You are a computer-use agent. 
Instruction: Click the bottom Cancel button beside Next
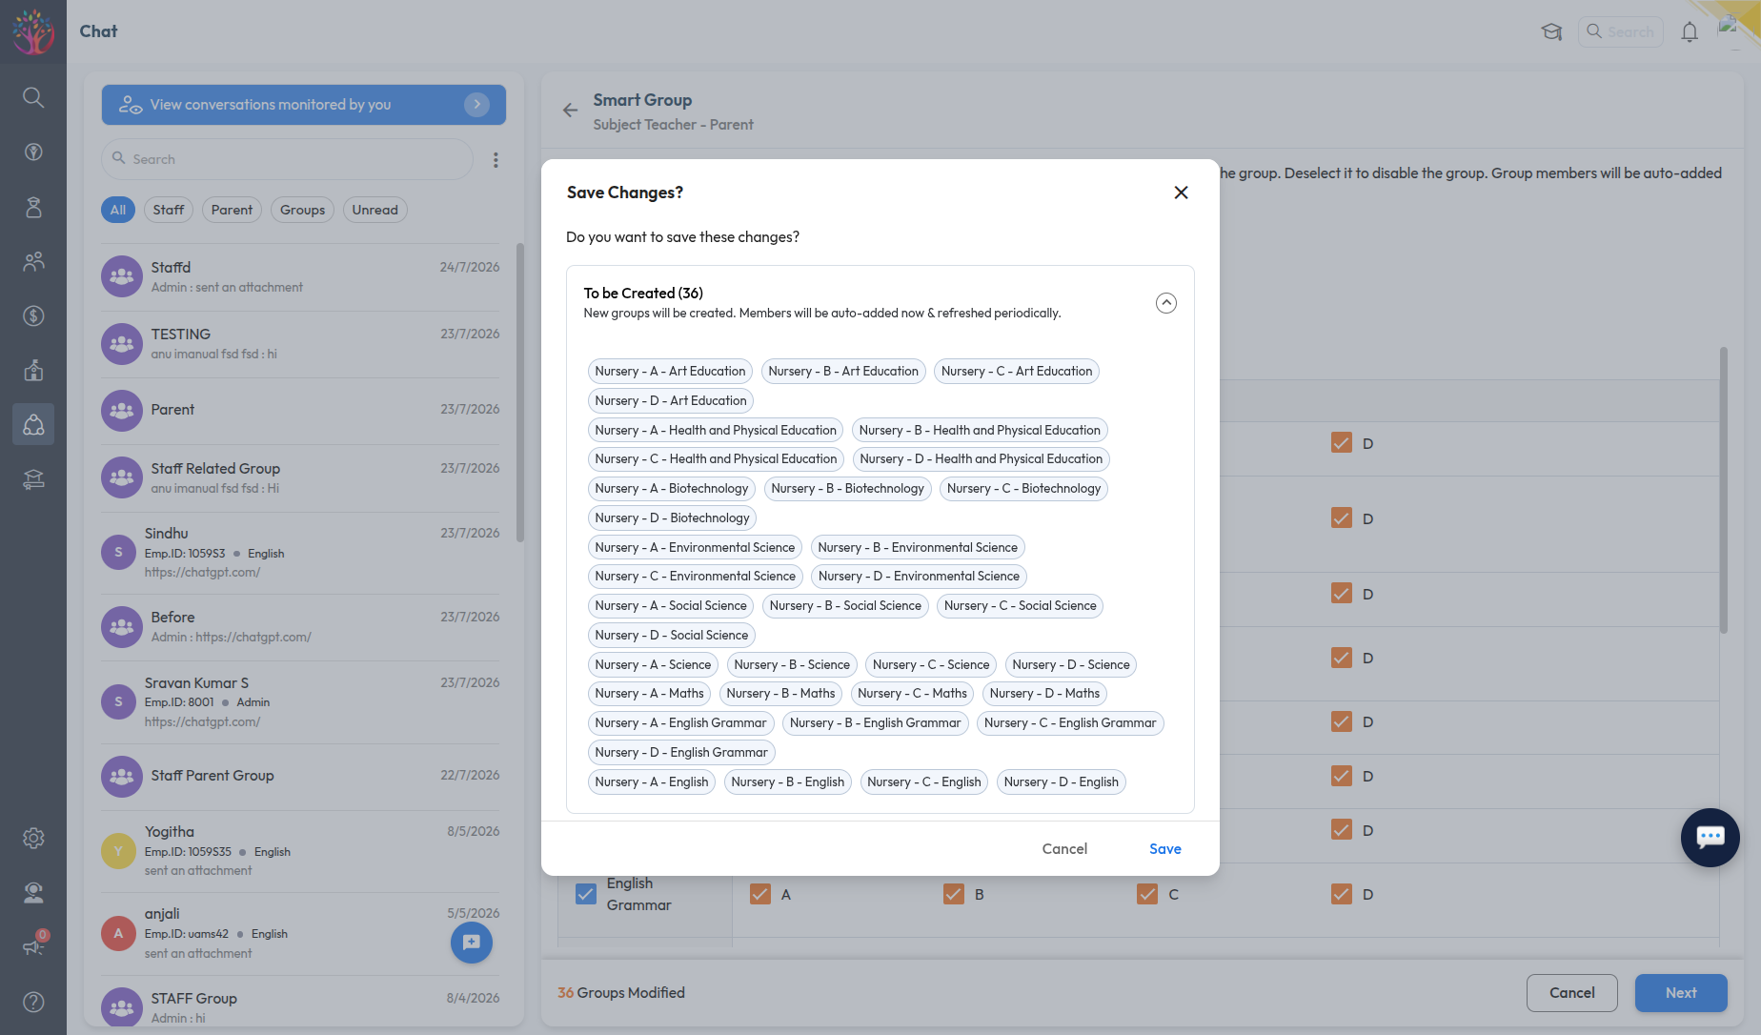click(x=1572, y=993)
